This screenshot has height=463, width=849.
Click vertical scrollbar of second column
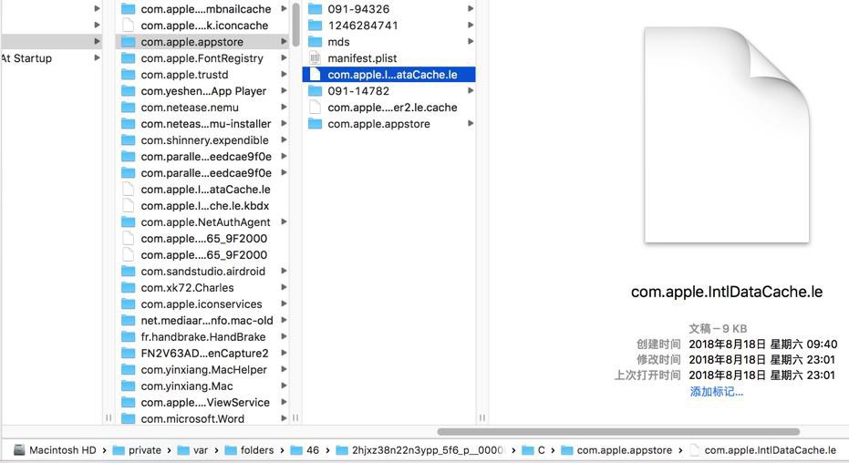295,25
